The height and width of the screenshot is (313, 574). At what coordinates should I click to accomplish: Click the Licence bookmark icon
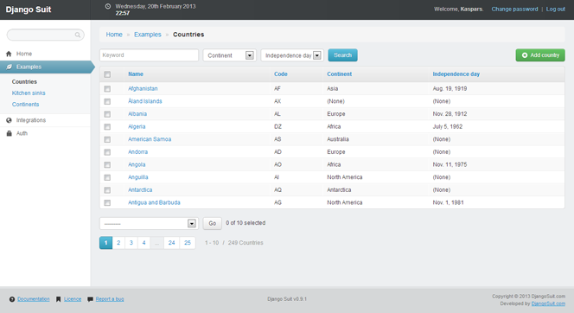pyautogui.click(x=58, y=299)
